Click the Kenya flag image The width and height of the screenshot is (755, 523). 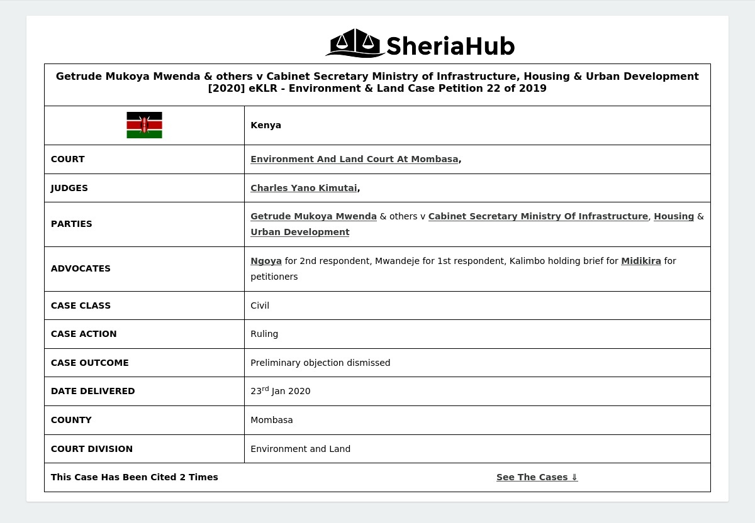pyautogui.click(x=144, y=125)
